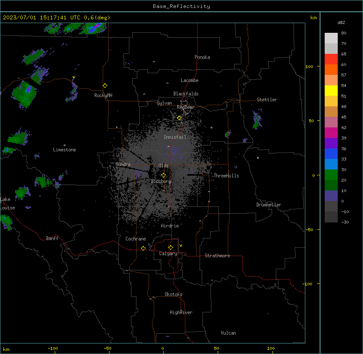Screen dimensions: 363x354
Task: Click the RockyMH label
Action: (103, 95)
